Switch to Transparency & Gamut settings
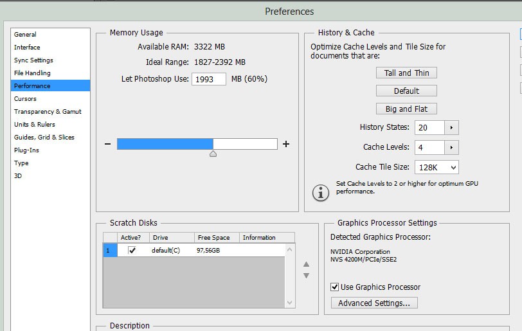 tap(48, 111)
